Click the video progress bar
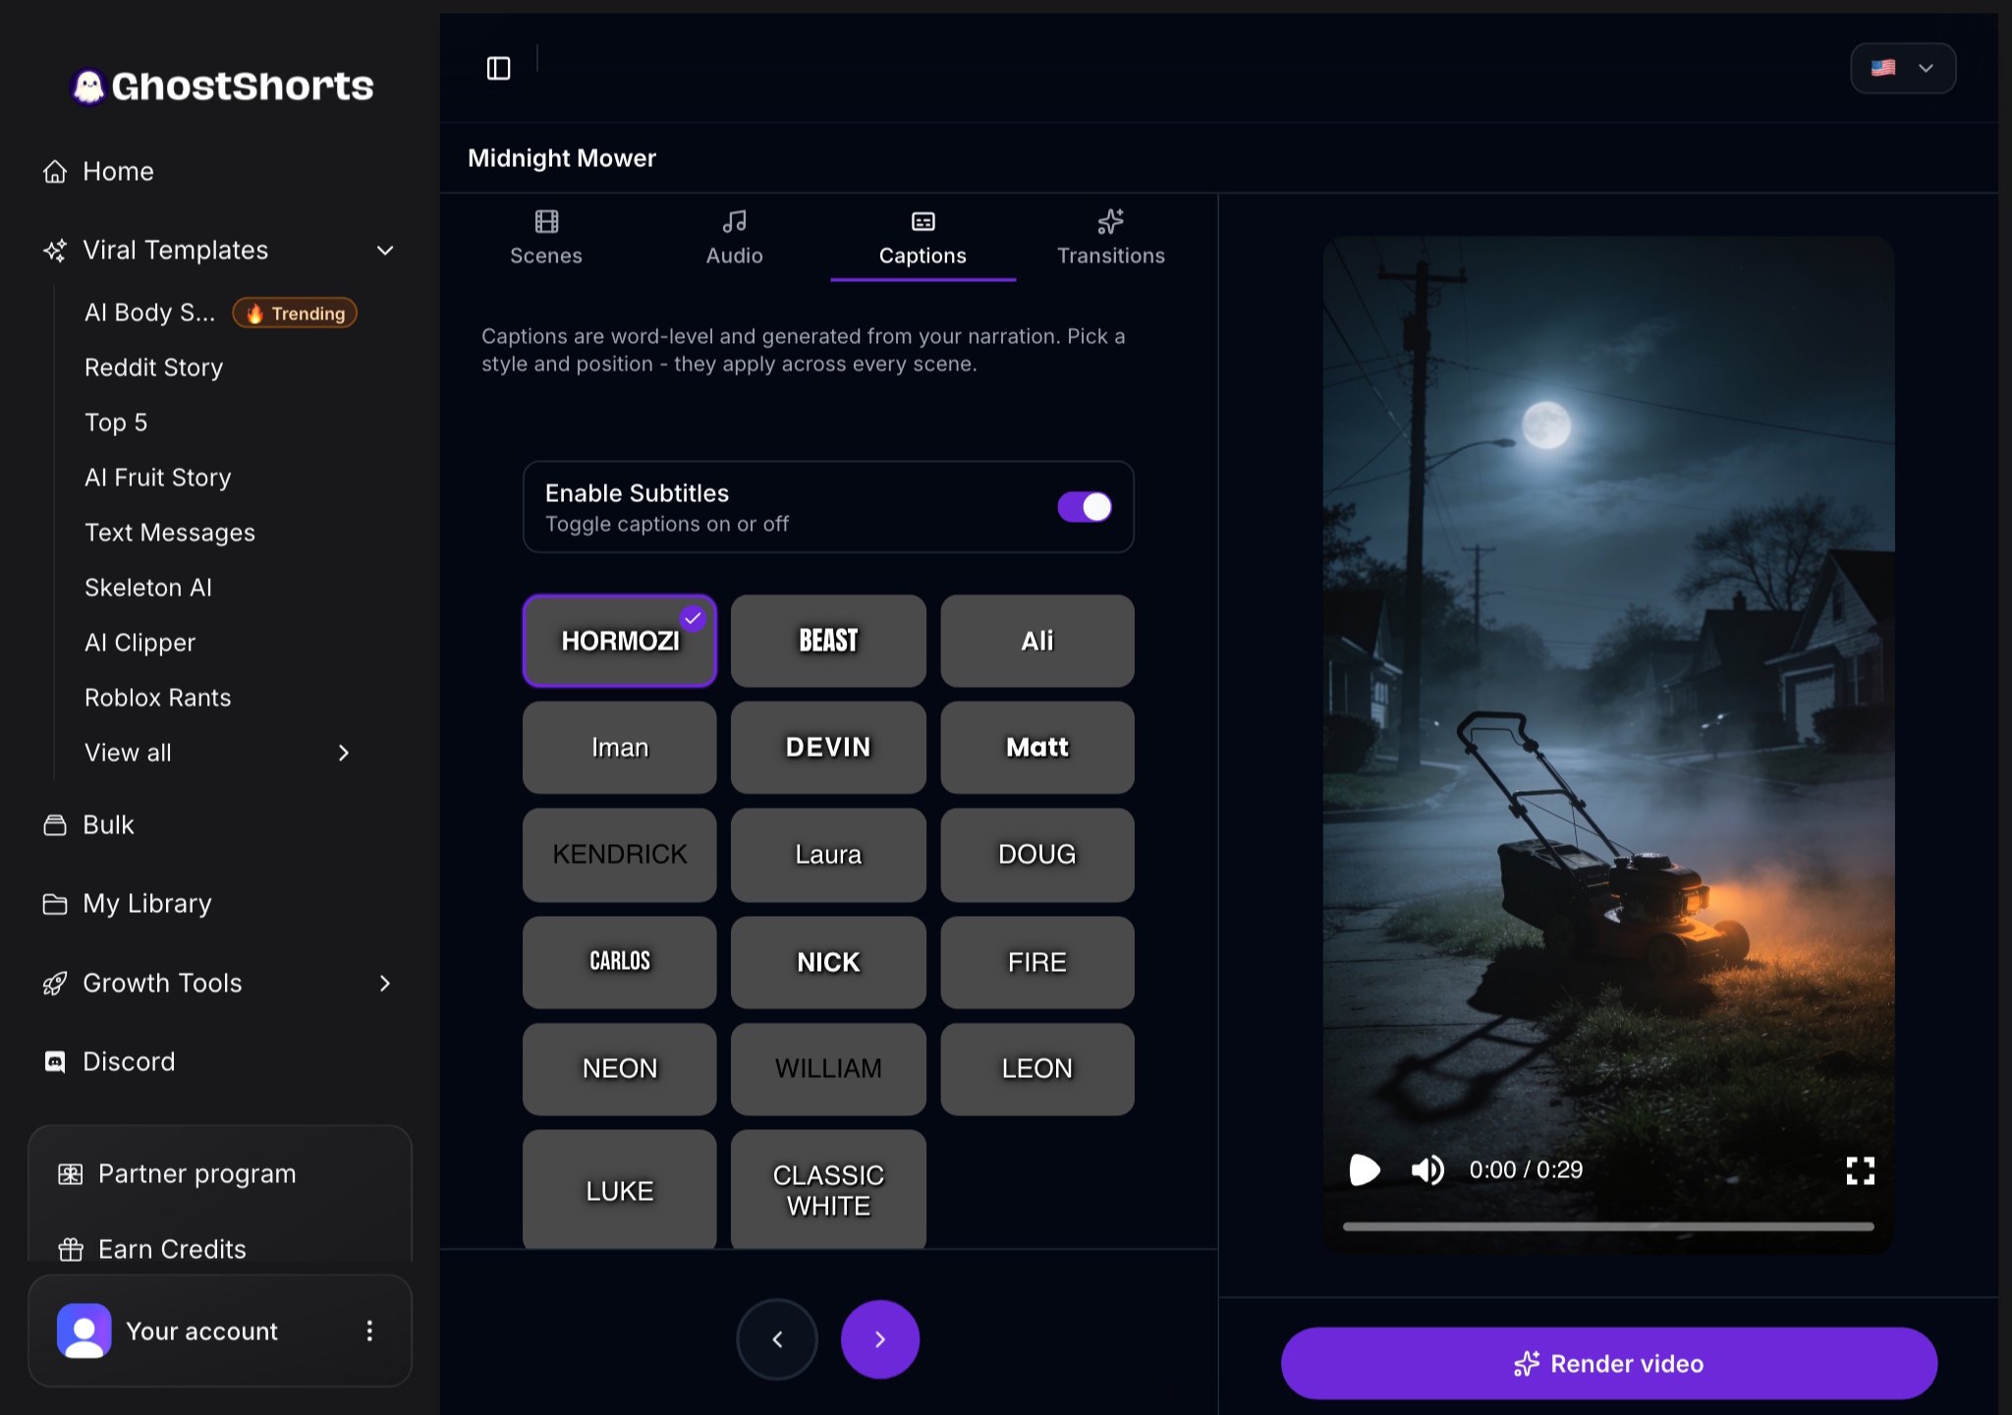 tap(1608, 1226)
